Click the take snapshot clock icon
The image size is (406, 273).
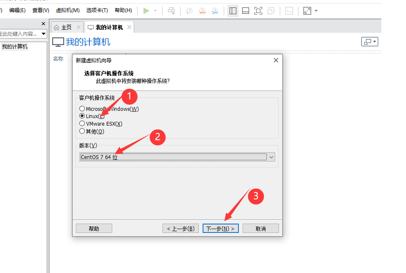[189, 11]
